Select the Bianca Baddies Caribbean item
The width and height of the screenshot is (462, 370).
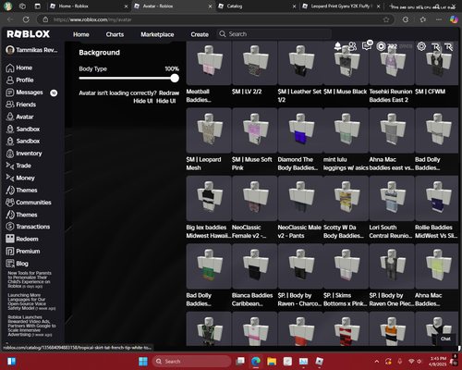(x=255, y=266)
